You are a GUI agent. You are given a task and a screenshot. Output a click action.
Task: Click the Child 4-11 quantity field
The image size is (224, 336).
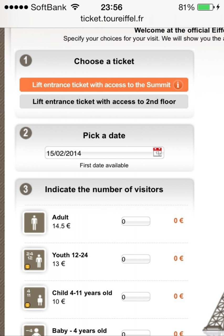tap(136, 297)
